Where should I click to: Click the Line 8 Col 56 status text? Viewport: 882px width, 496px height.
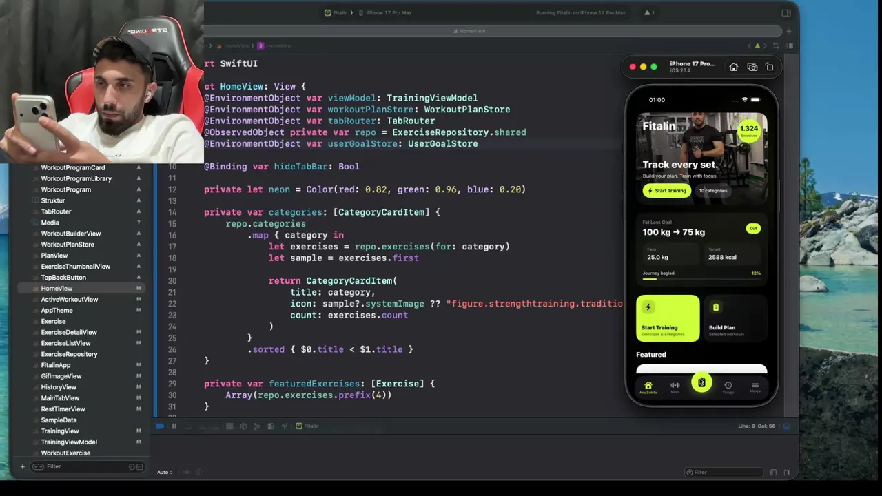(757, 426)
